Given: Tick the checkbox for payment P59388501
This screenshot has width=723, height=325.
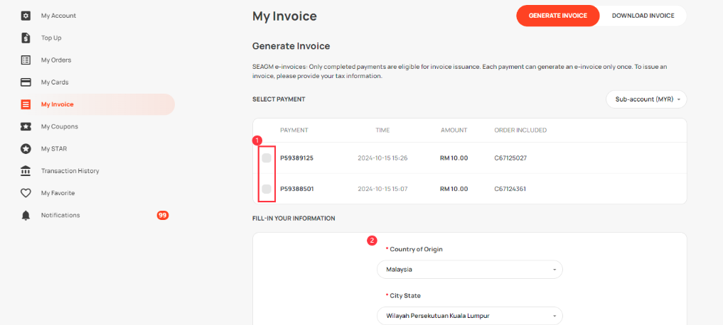Looking at the screenshot, I should coord(267,189).
